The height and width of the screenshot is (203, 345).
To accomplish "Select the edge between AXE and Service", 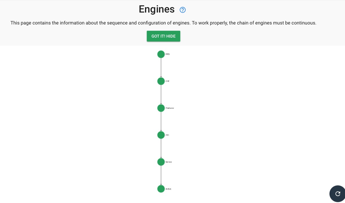I will 161,148.
